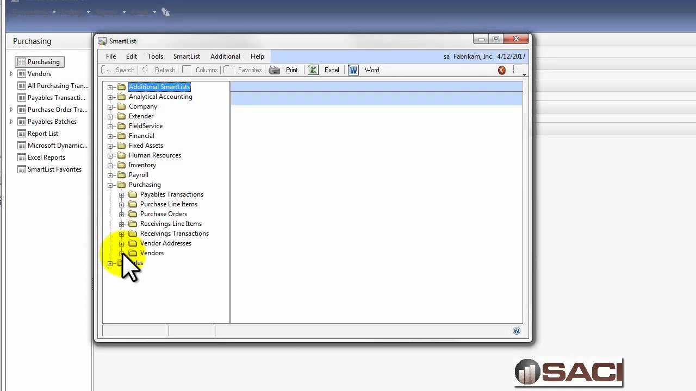Collapse the Purchasing tree node

110,185
